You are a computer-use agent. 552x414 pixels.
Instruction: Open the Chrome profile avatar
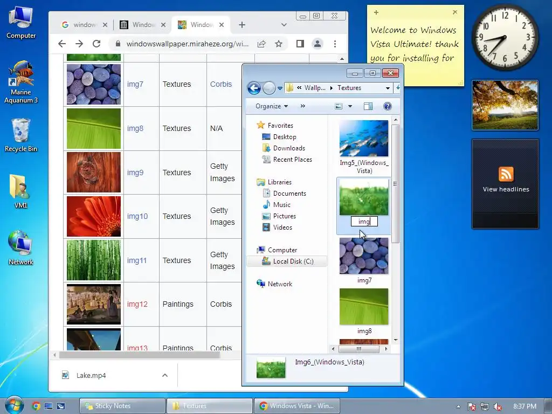pyautogui.click(x=317, y=44)
